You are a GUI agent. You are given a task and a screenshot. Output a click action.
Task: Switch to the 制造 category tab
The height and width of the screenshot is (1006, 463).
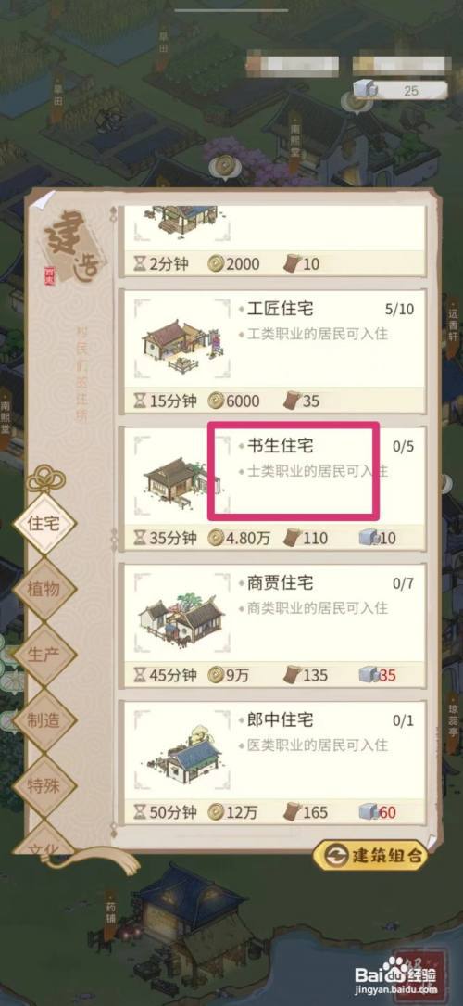point(44,719)
